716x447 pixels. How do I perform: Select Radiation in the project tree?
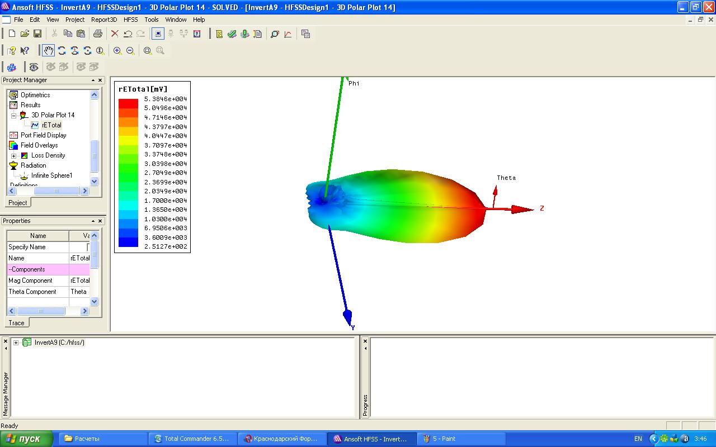(x=34, y=165)
